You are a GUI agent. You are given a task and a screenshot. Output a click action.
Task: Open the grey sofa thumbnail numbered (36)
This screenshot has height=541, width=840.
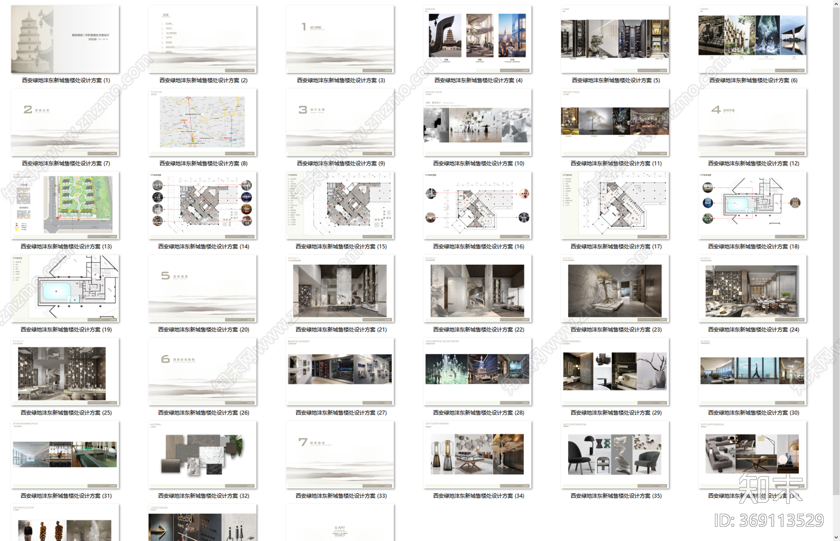pyautogui.click(x=753, y=454)
